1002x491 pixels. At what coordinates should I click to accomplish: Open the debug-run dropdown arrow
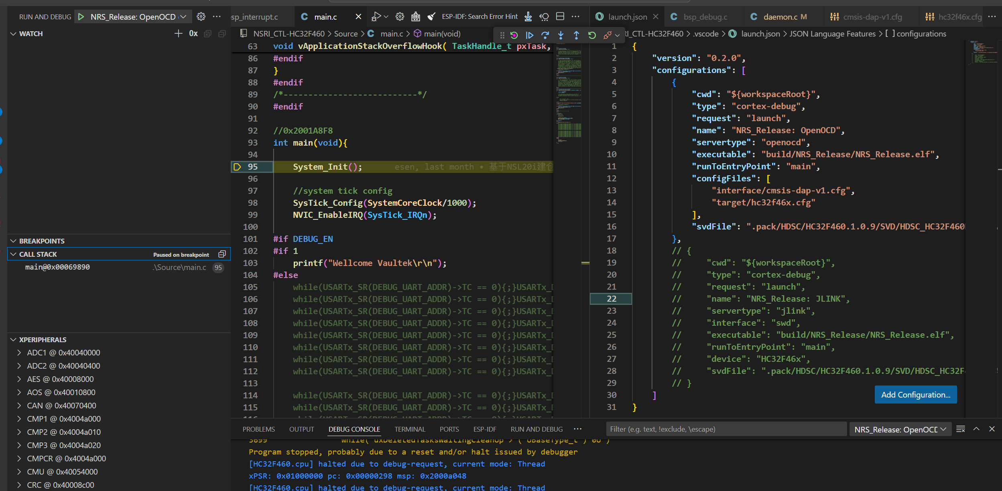coord(386,17)
